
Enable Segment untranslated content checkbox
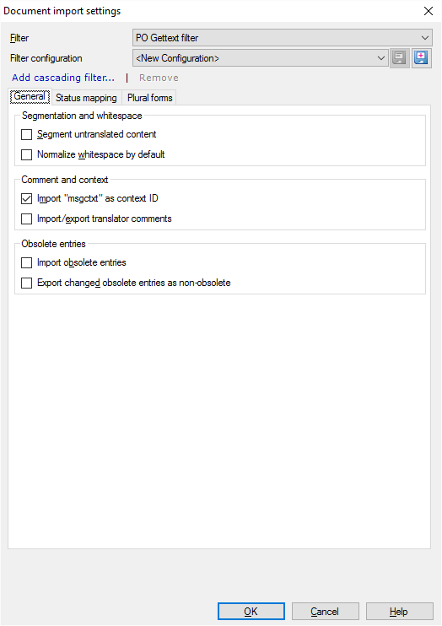26,134
